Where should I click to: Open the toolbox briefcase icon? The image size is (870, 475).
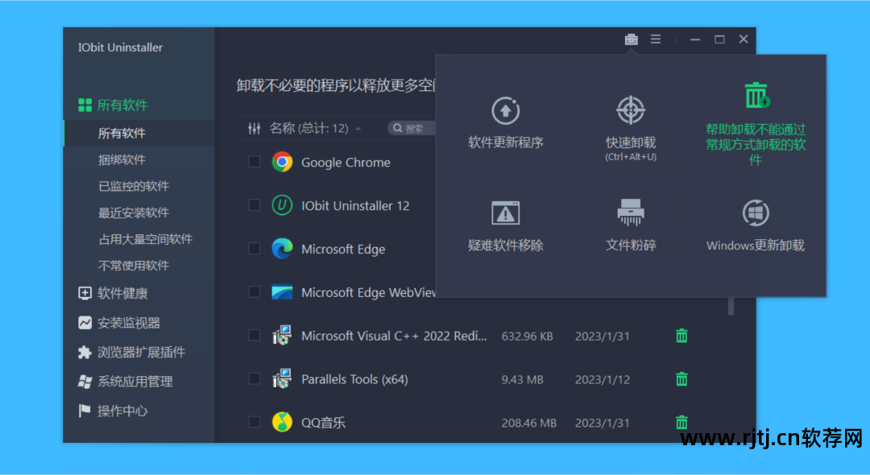click(631, 39)
